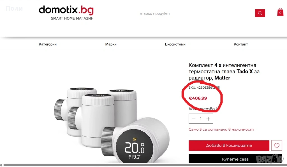
Task: Click the €406,99 price text
Action: tap(198, 98)
